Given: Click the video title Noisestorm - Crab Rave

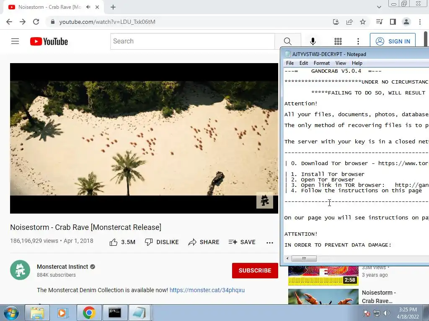Looking at the screenshot, I should tap(85, 227).
